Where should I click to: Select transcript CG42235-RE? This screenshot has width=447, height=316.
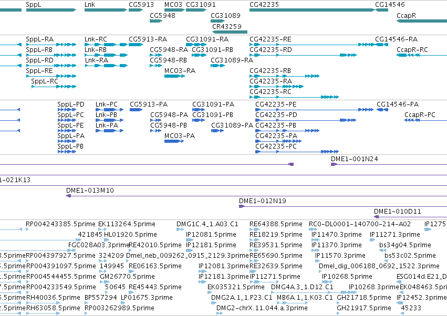[271, 39]
